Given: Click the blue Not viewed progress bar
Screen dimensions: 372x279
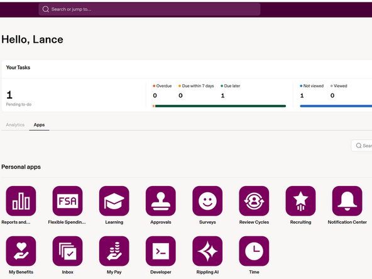Looking at the screenshot, I should click(336, 106).
